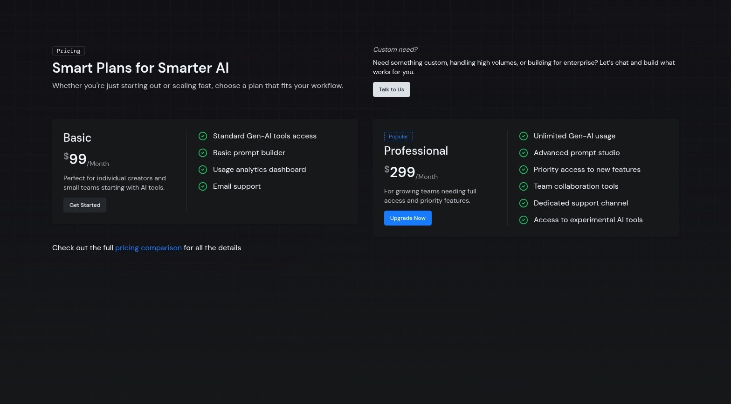Click the Popular tag on Professional plan

398,137
